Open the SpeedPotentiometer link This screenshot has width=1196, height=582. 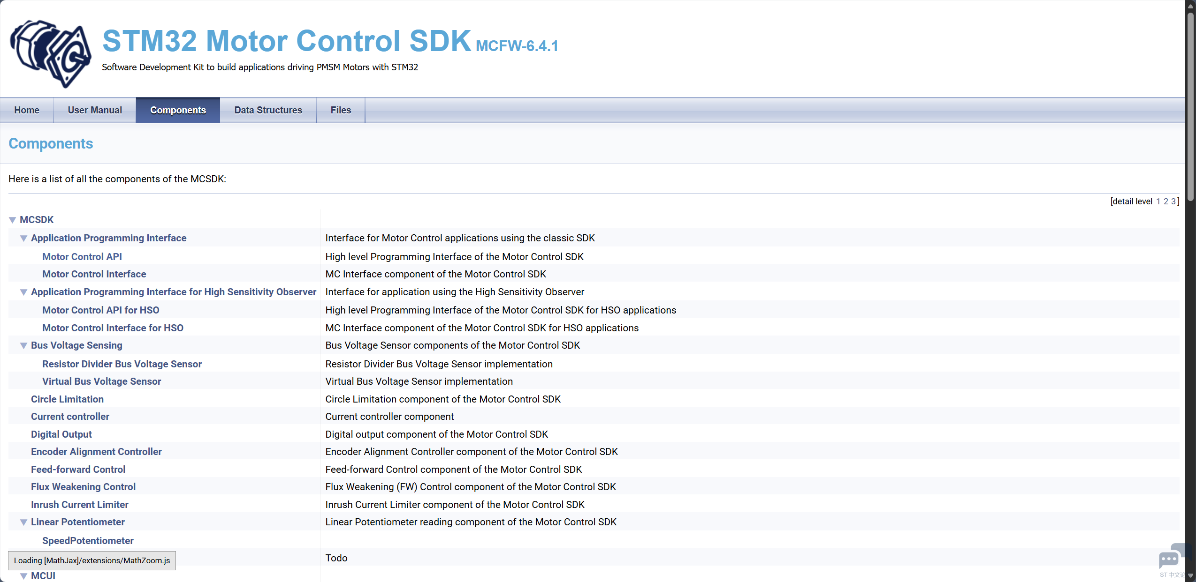click(x=88, y=541)
